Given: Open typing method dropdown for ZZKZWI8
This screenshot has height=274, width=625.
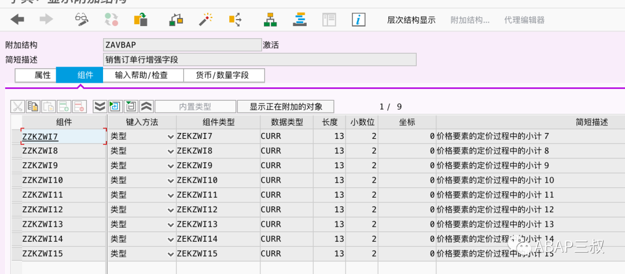Looking at the screenshot, I should pos(171,151).
